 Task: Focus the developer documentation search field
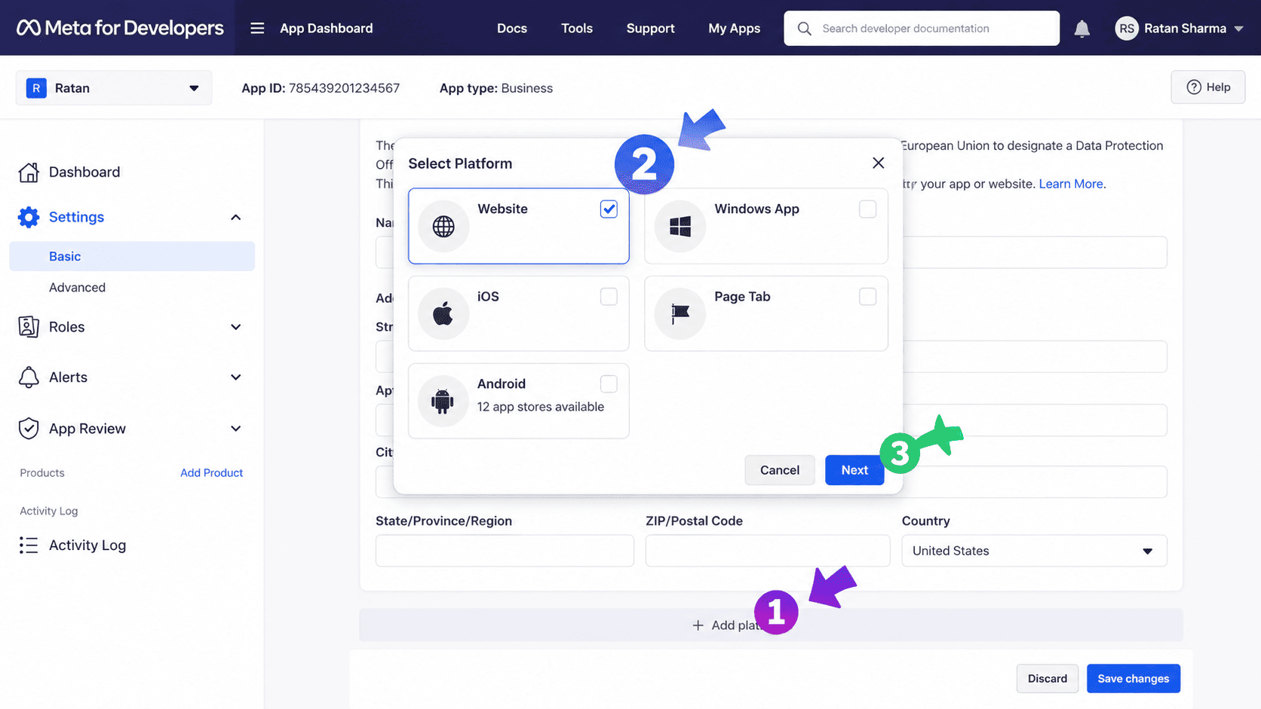coord(922,29)
